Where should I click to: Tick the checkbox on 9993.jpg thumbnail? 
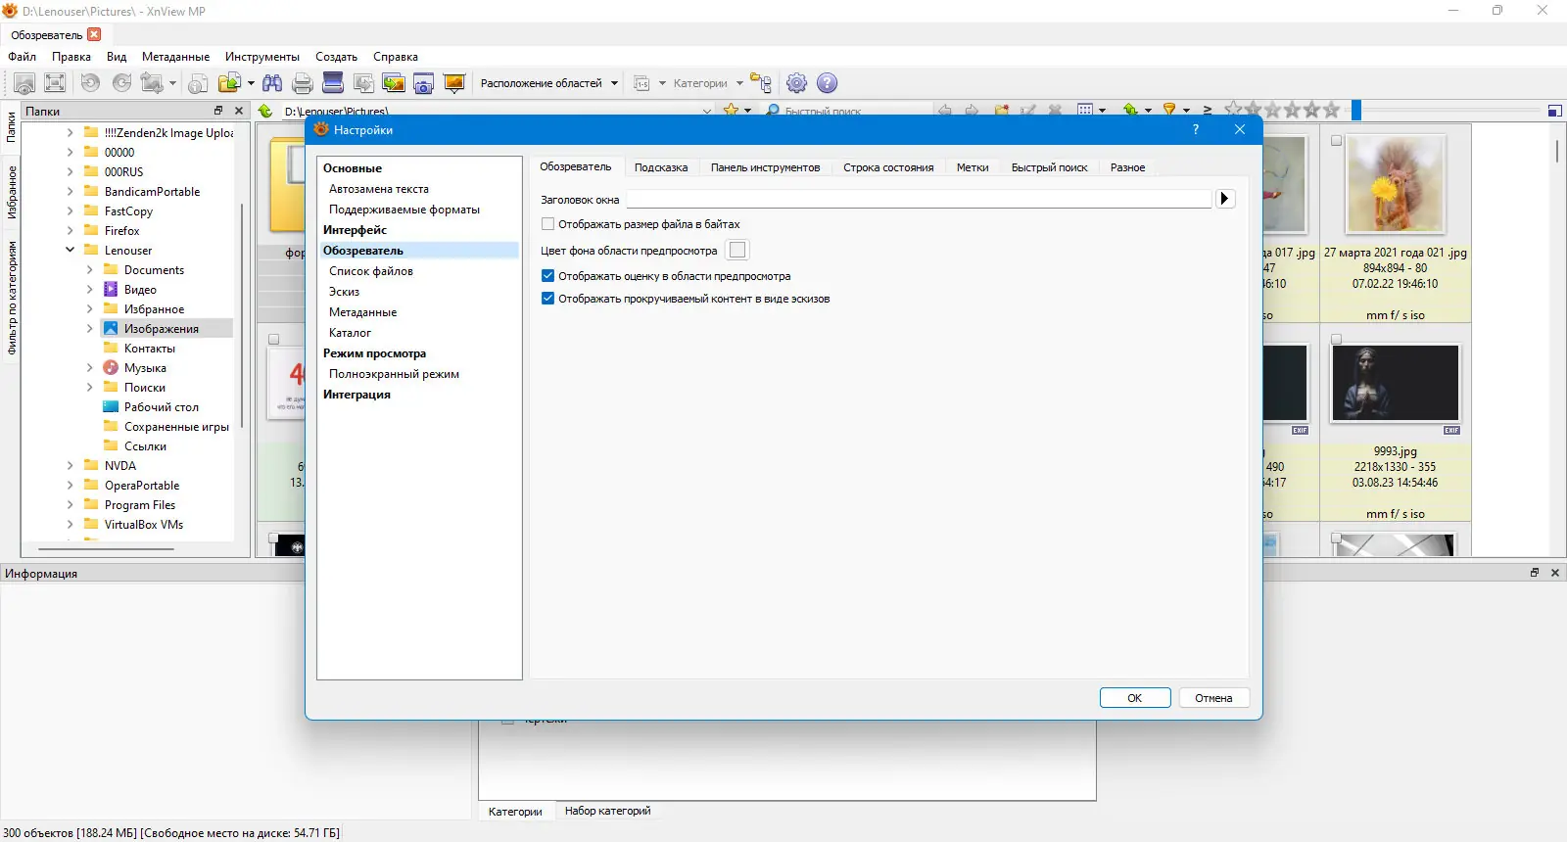pyautogui.click(x=1336, y=340)
